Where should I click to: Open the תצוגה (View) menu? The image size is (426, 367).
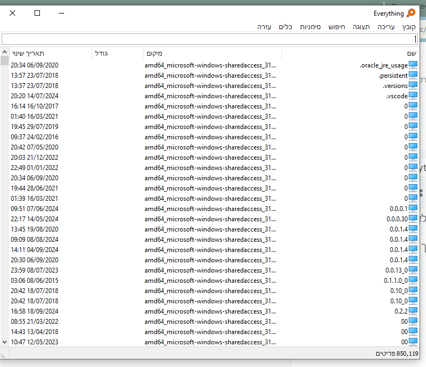[361, 27]
